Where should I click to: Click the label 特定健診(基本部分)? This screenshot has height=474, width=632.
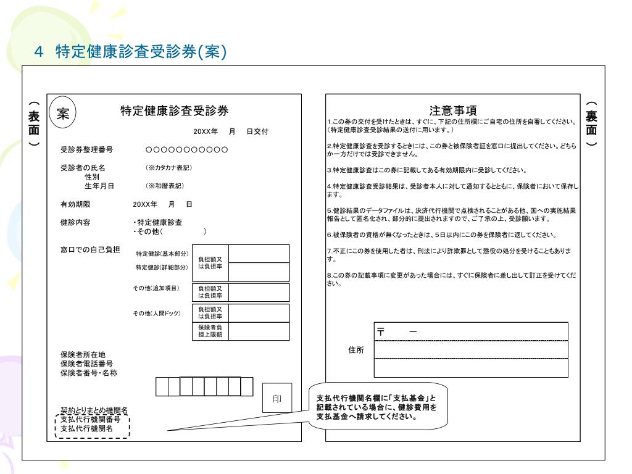pos(162,254)
